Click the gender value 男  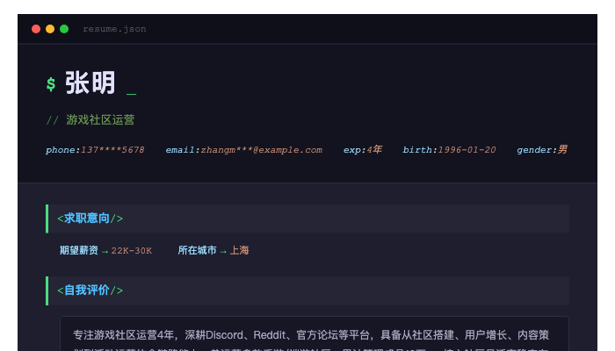pyautogui.click(x=562, y=150)
